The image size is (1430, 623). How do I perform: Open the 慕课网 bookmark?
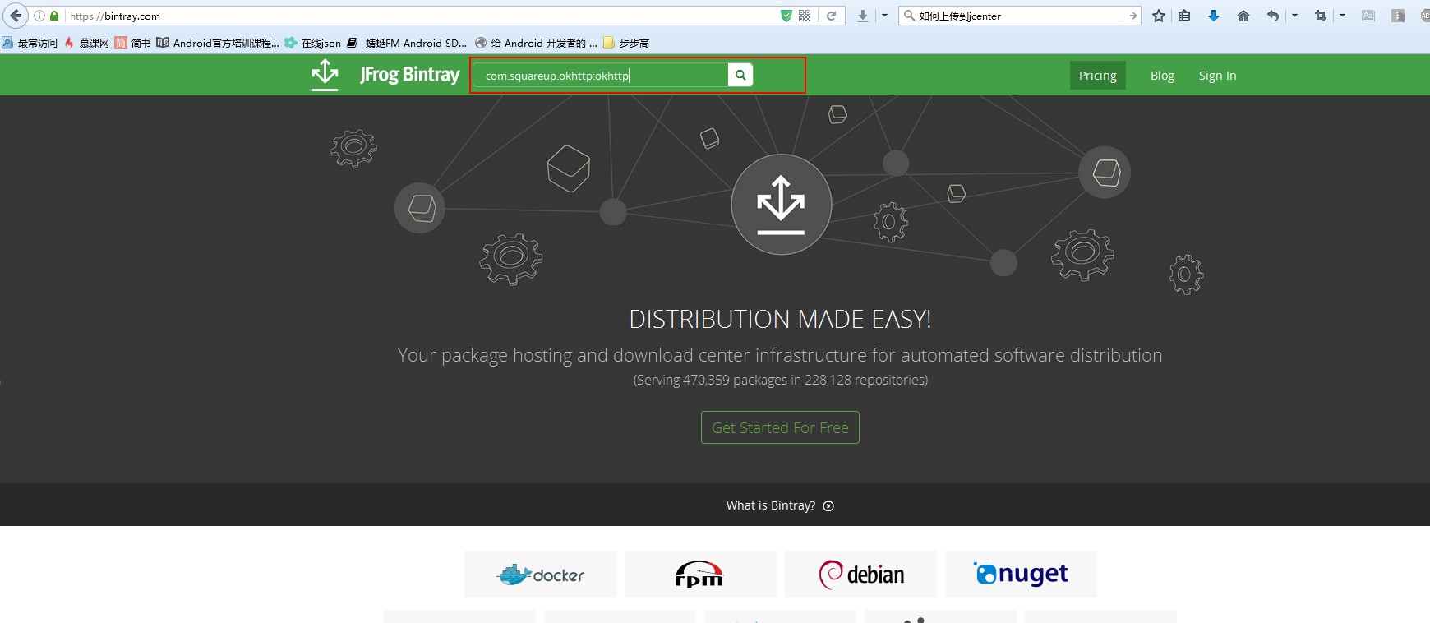[86, 43]
